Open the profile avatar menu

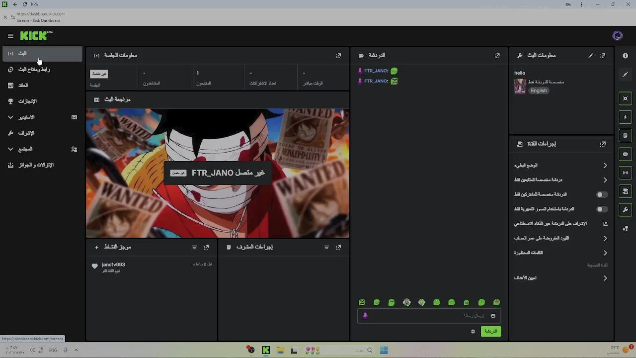tap(618, 35)
